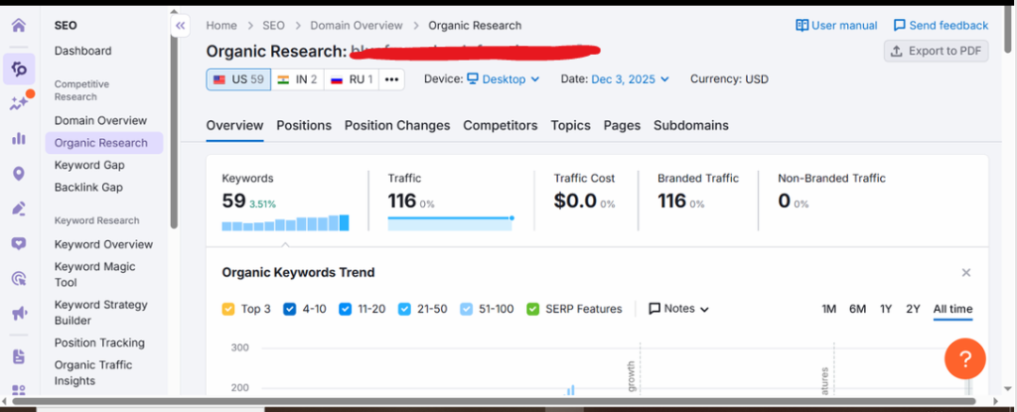Screen dimensions: 1017x412
Task: Switch to the Competitors tab
Action: [501, 125]
